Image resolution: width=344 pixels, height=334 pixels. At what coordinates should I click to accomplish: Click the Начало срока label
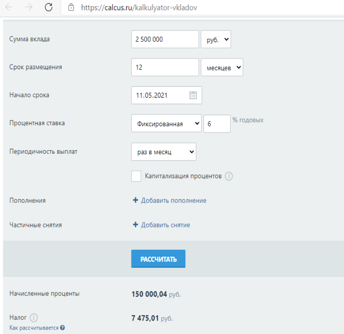click(x=29, y=95)
